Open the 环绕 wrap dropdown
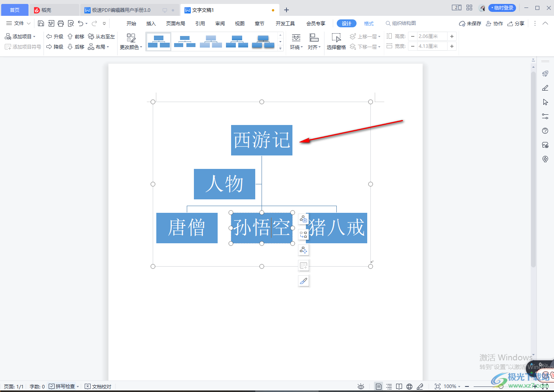554x392 pixels. 296,42
